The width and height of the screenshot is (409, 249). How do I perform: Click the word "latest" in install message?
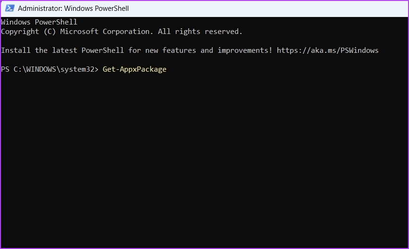pyautogui.click(x=65, y=50)
